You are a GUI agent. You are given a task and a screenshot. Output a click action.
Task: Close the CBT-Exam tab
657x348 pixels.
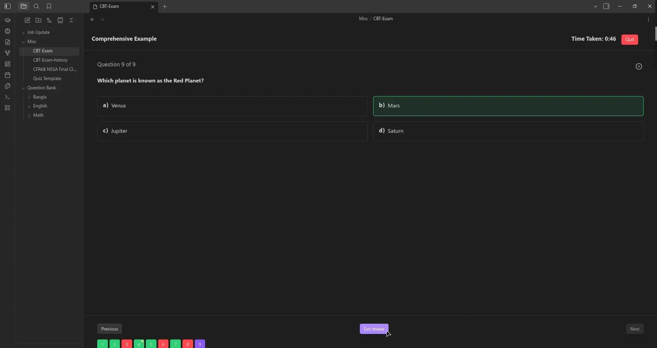pyautogui.click(x=153, y=7)
